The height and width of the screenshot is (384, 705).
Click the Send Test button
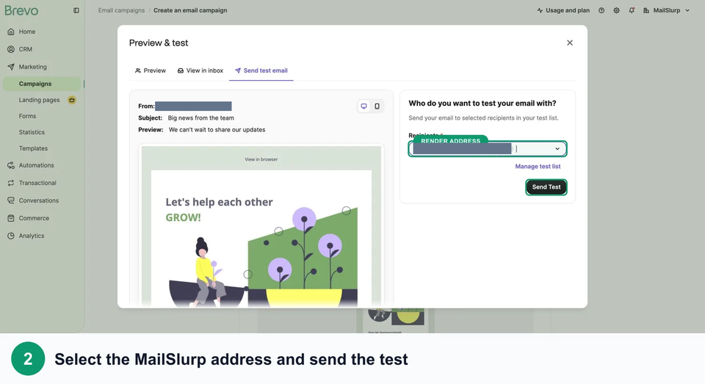click(546, 187)
